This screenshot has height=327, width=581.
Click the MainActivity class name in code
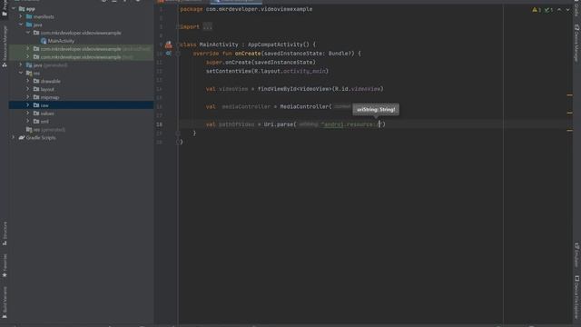219,45
